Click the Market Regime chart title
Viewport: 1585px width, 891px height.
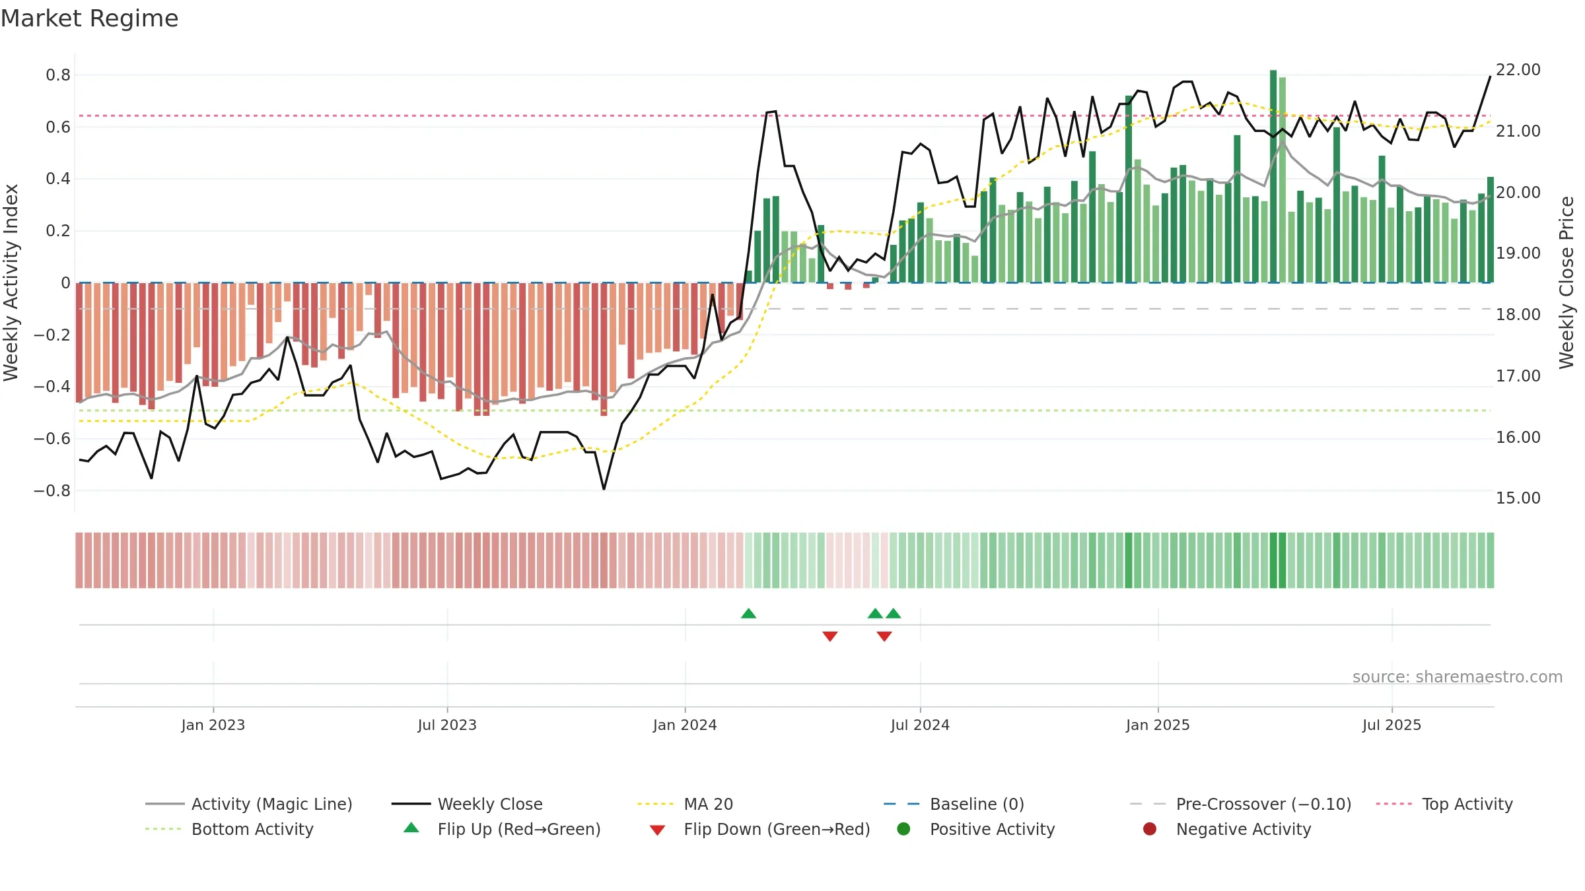89,18
